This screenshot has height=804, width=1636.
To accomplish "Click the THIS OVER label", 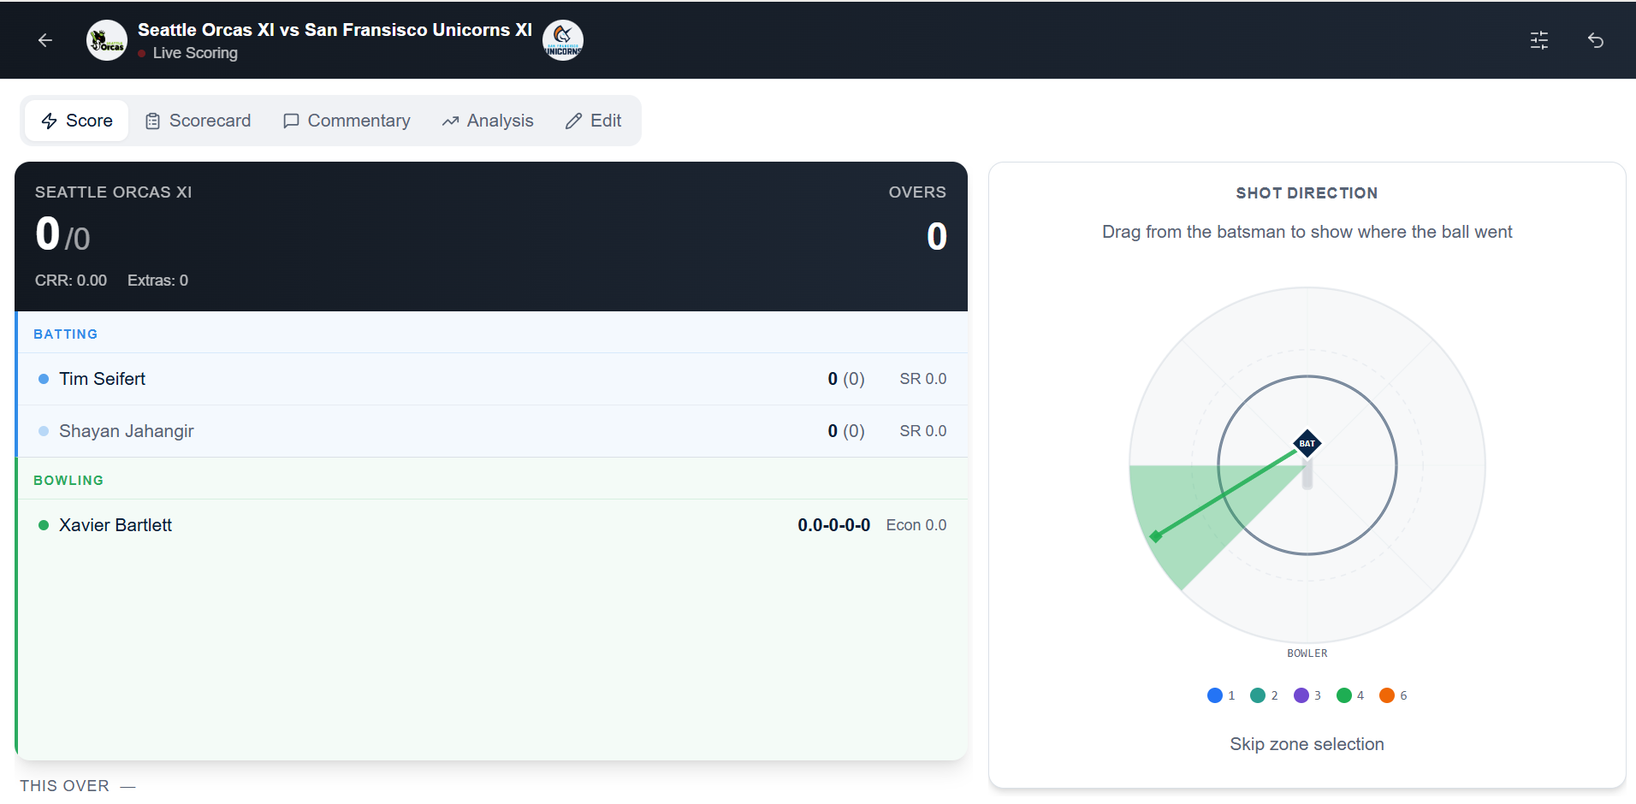I will click(65, 786).
